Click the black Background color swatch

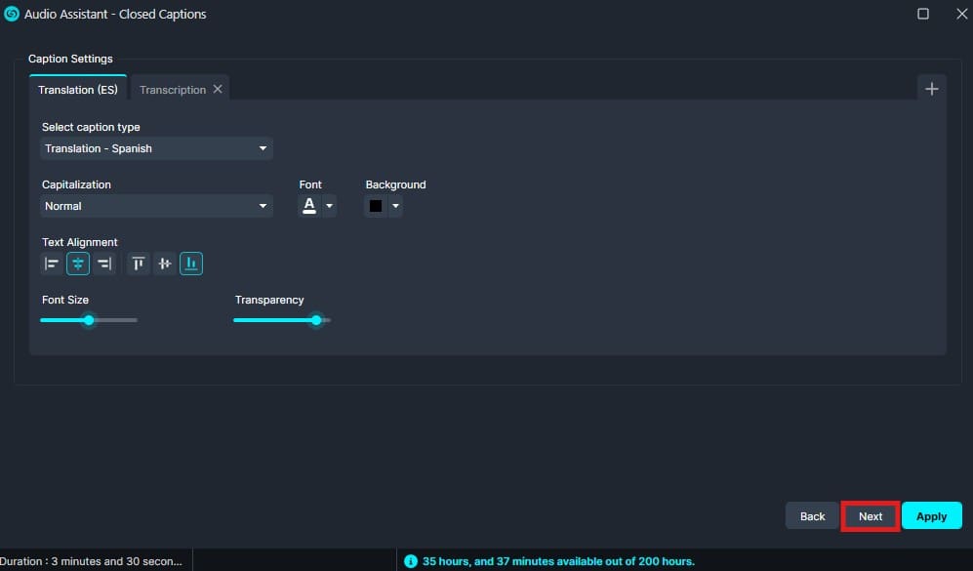coord(376,206)
